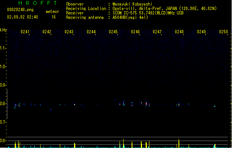Viewport: 232px width, 148px height.
Task: Click the 0.6 frequency axis label
Action: tap(3, 141)
